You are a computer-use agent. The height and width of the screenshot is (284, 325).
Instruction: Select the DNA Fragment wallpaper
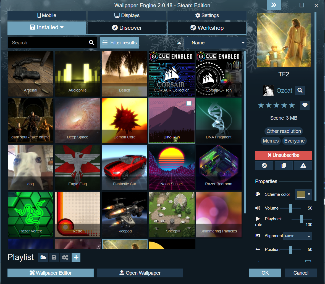(x=219, y=120)
